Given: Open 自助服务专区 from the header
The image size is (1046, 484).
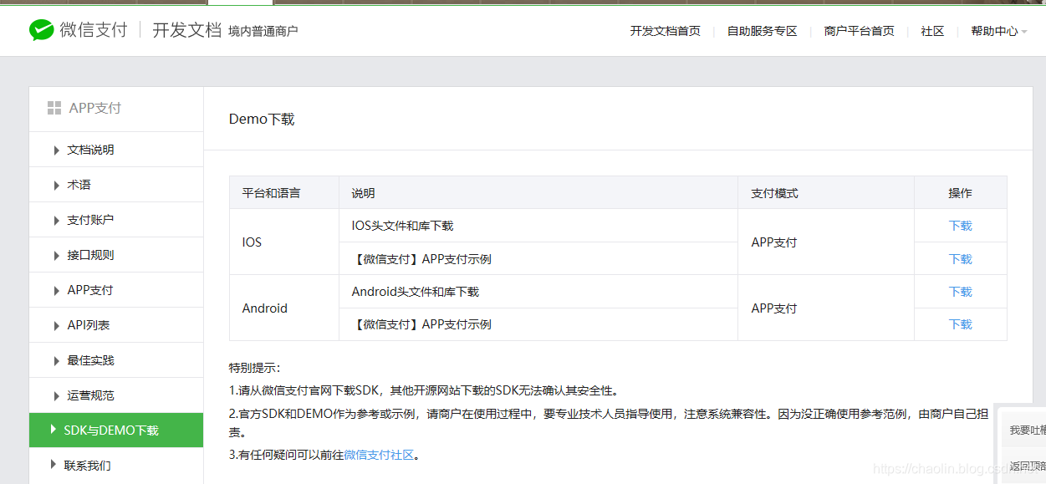Looking at the screenshot, I should 761,30.
